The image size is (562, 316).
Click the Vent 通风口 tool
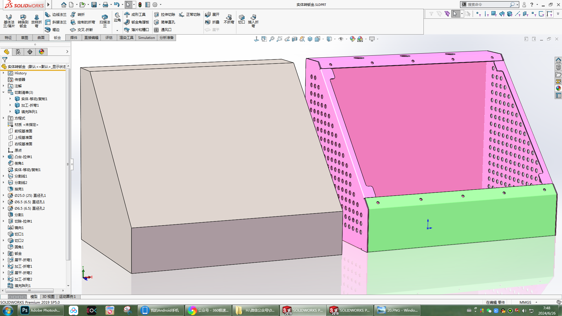(163, 30)
